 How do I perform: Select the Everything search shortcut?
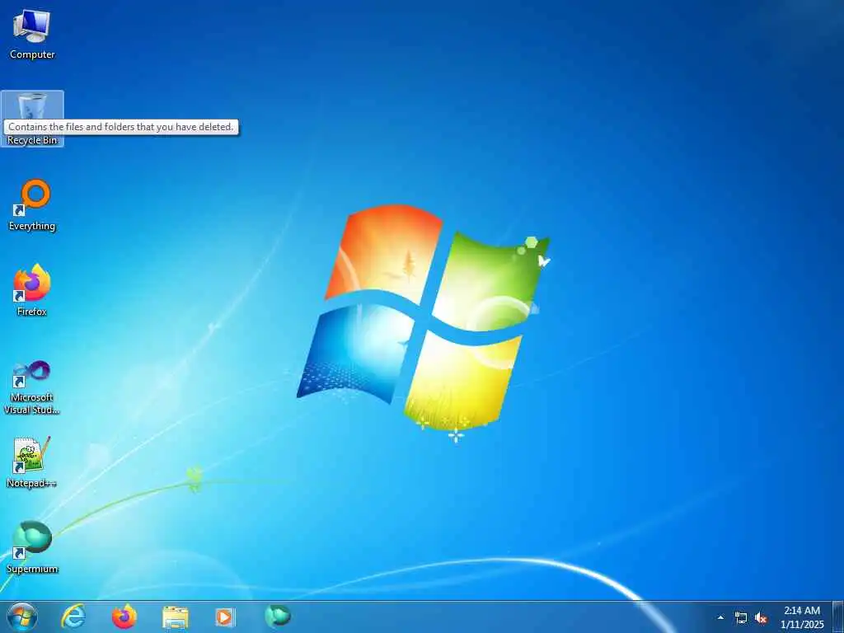point(32,205)
